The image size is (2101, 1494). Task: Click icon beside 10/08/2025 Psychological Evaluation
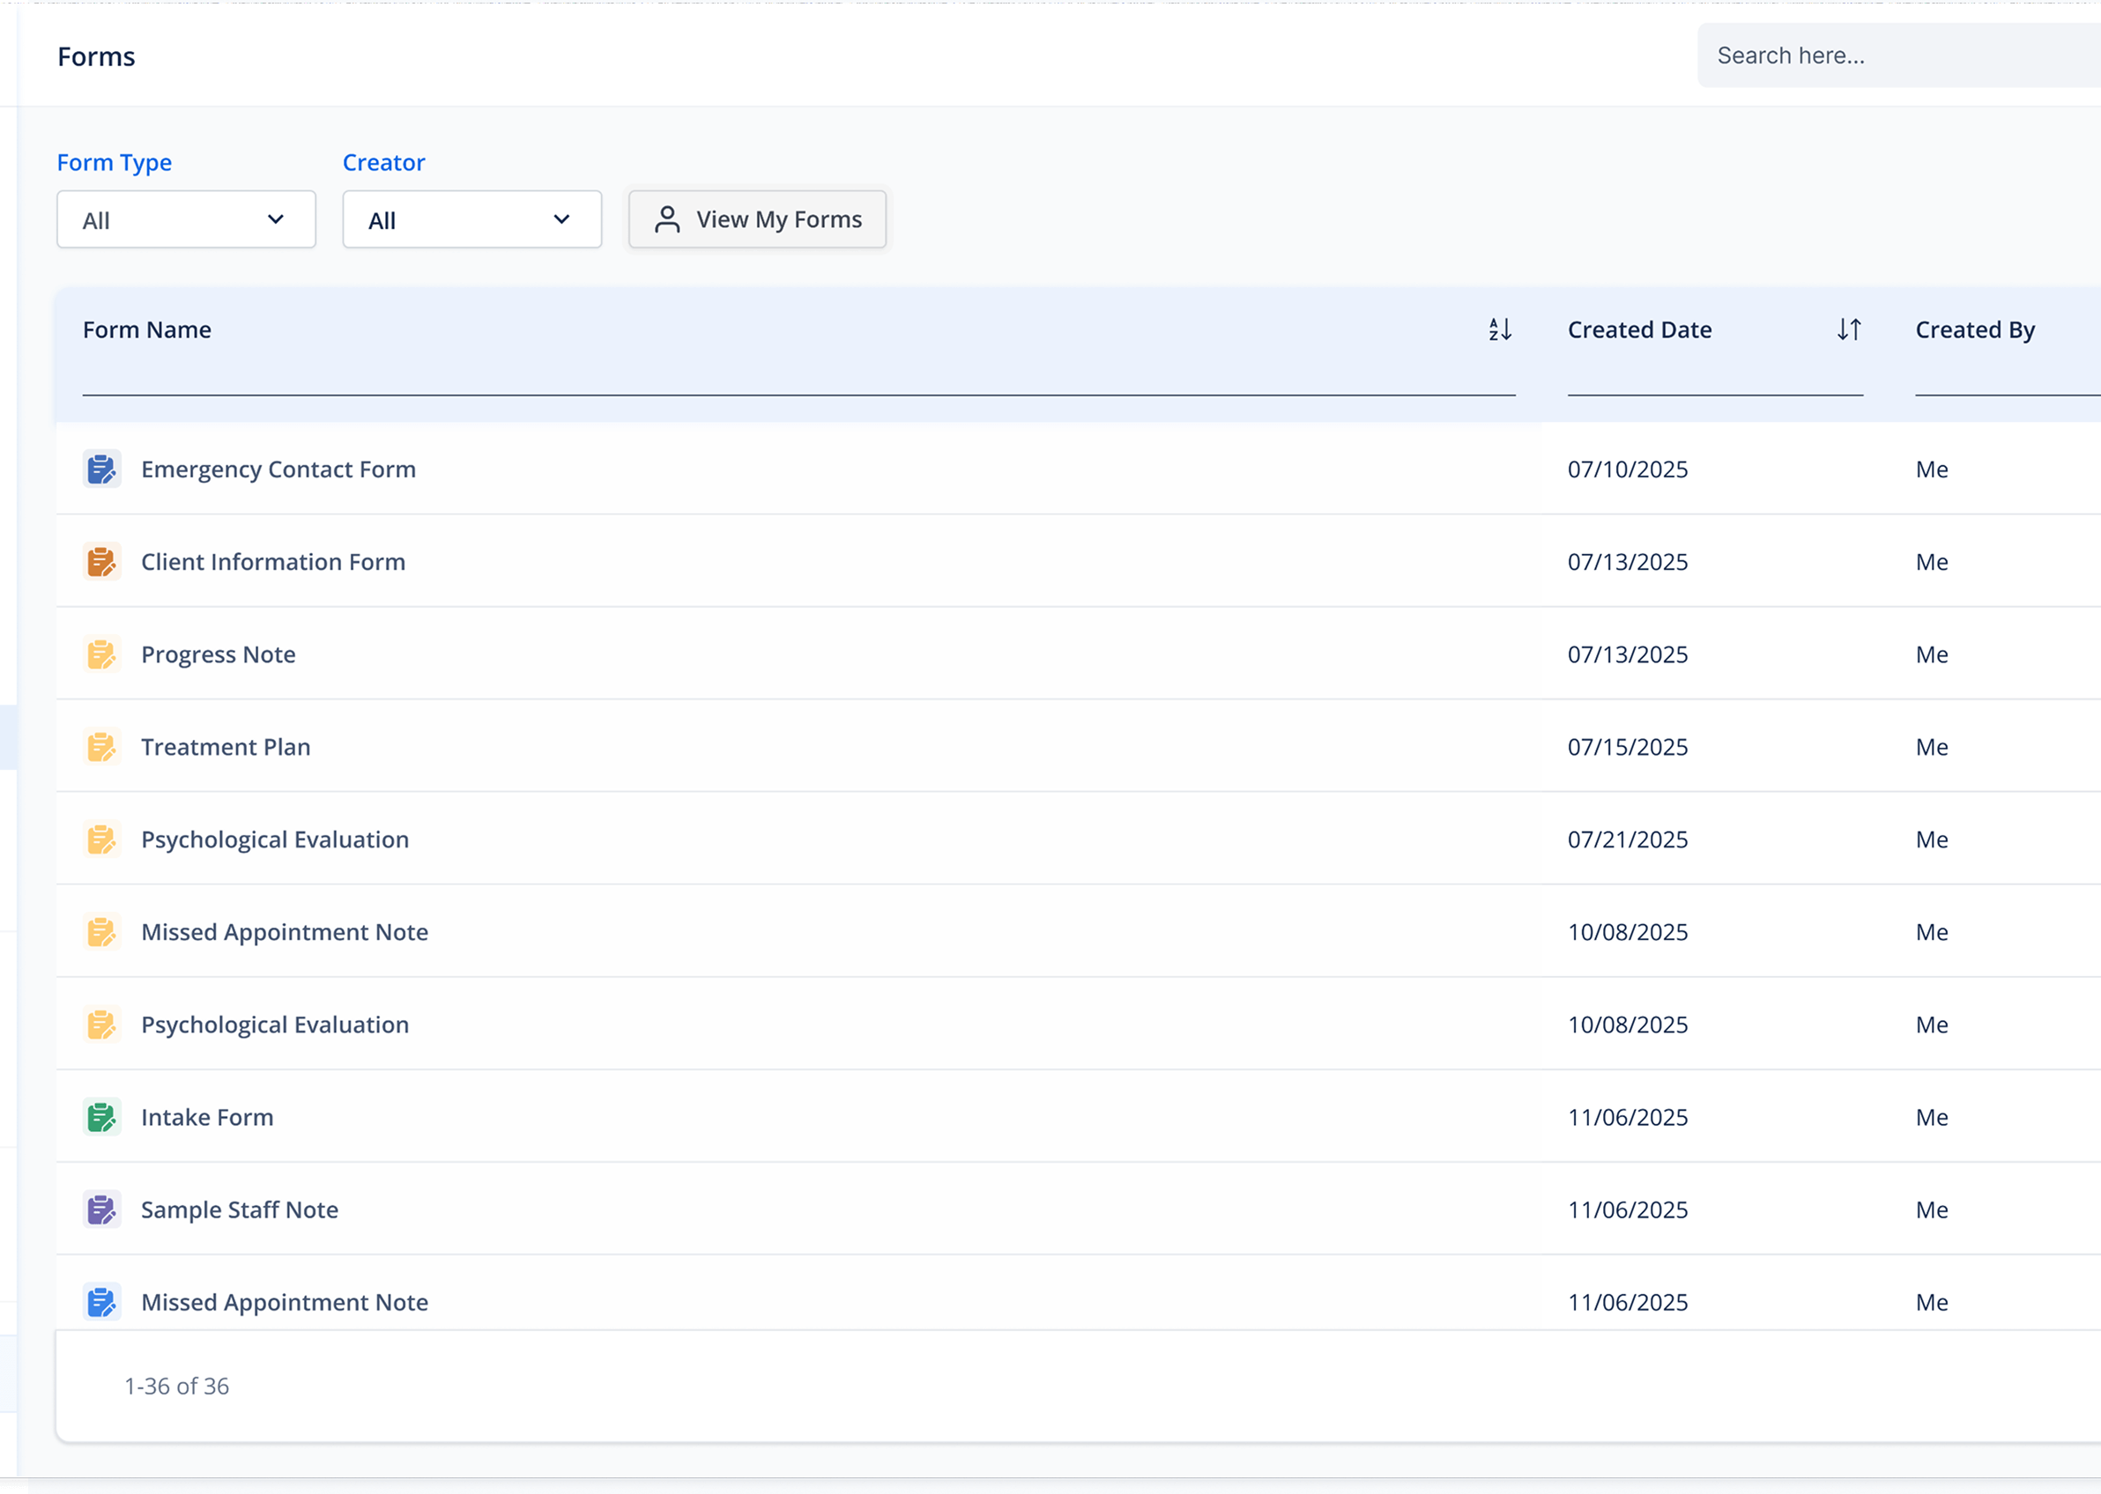[x=101, y=1024]
